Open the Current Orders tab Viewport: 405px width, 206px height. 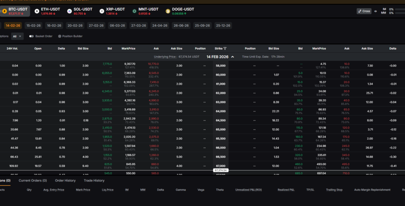click(33, 180)
